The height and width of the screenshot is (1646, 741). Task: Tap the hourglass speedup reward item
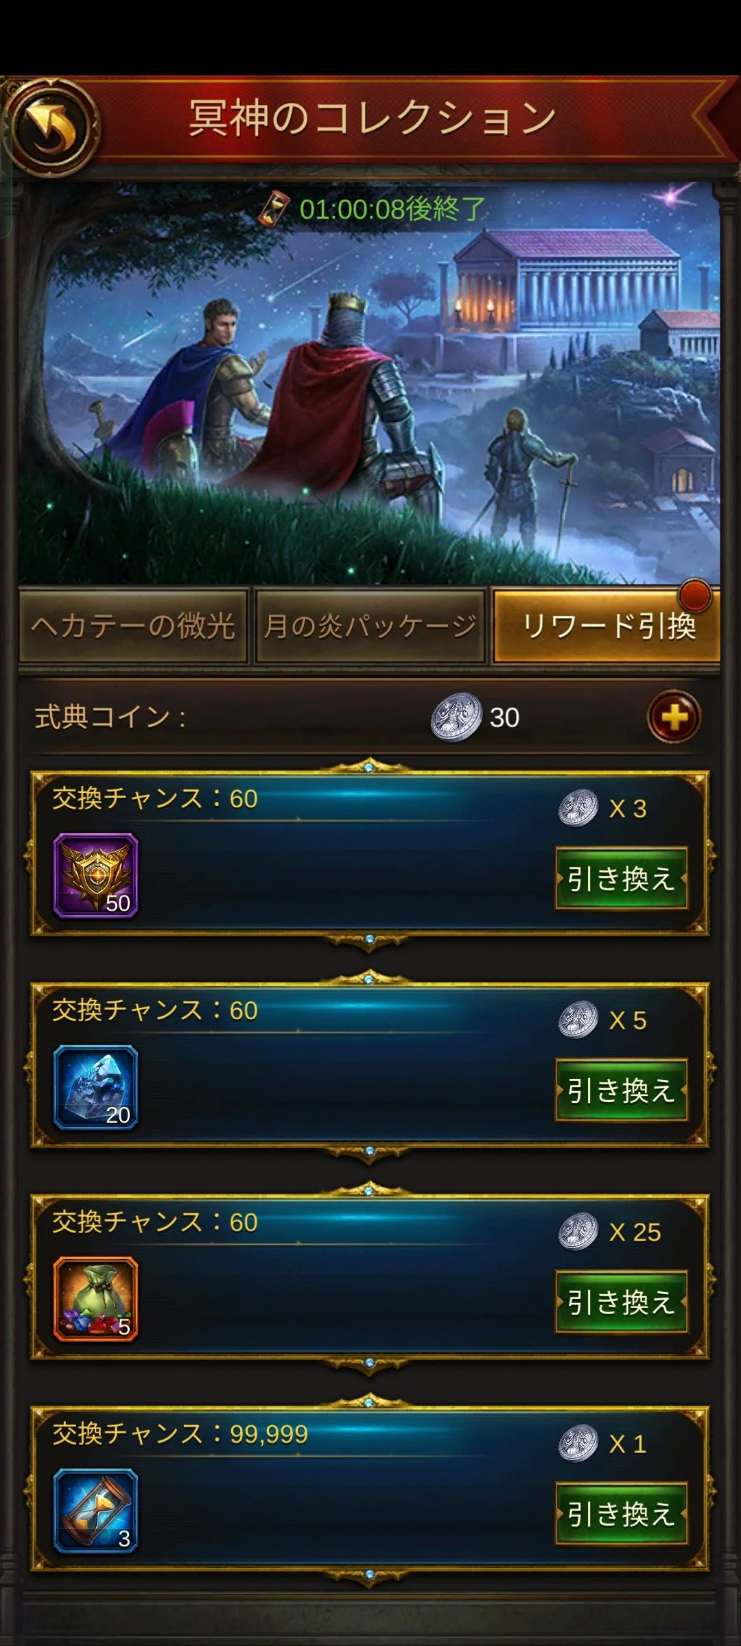[x=96, y=1511]
